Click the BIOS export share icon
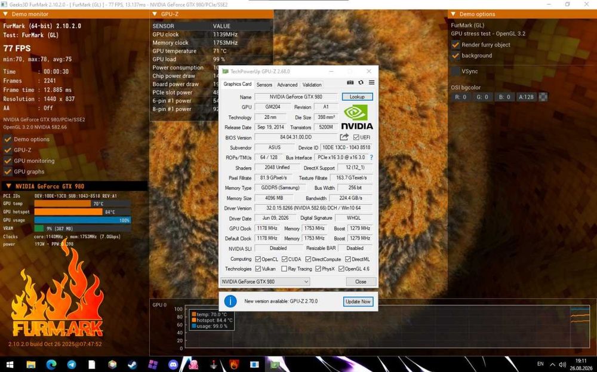Image resolution: width=597 pixels, height=372 pixels. [x=344, y=137]
